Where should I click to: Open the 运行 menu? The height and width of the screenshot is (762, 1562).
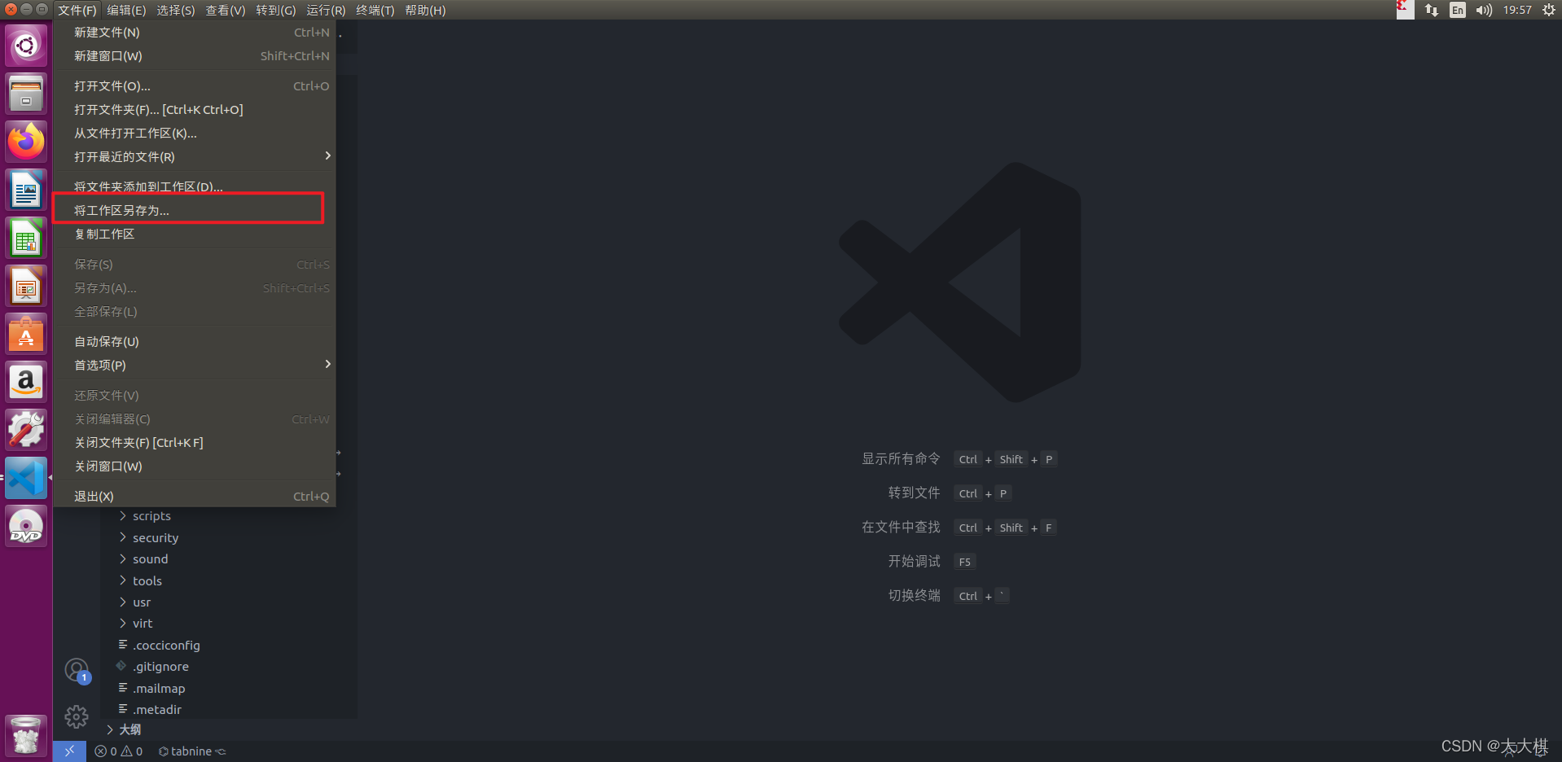(x=326, y=10)
